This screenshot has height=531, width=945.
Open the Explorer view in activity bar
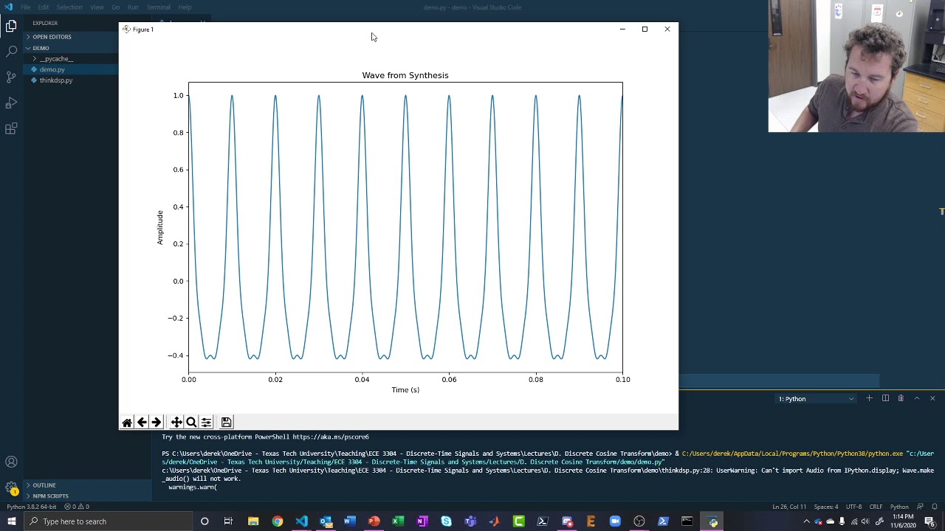tap(11, 26)
